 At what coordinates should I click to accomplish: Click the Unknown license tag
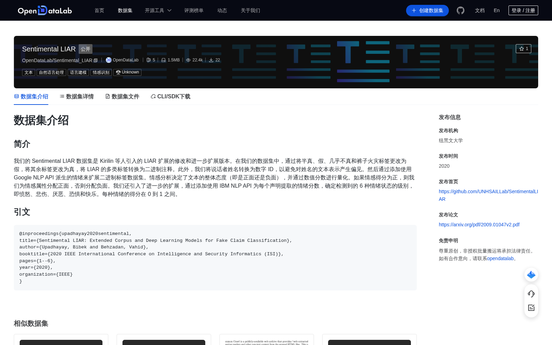point(127,72)
